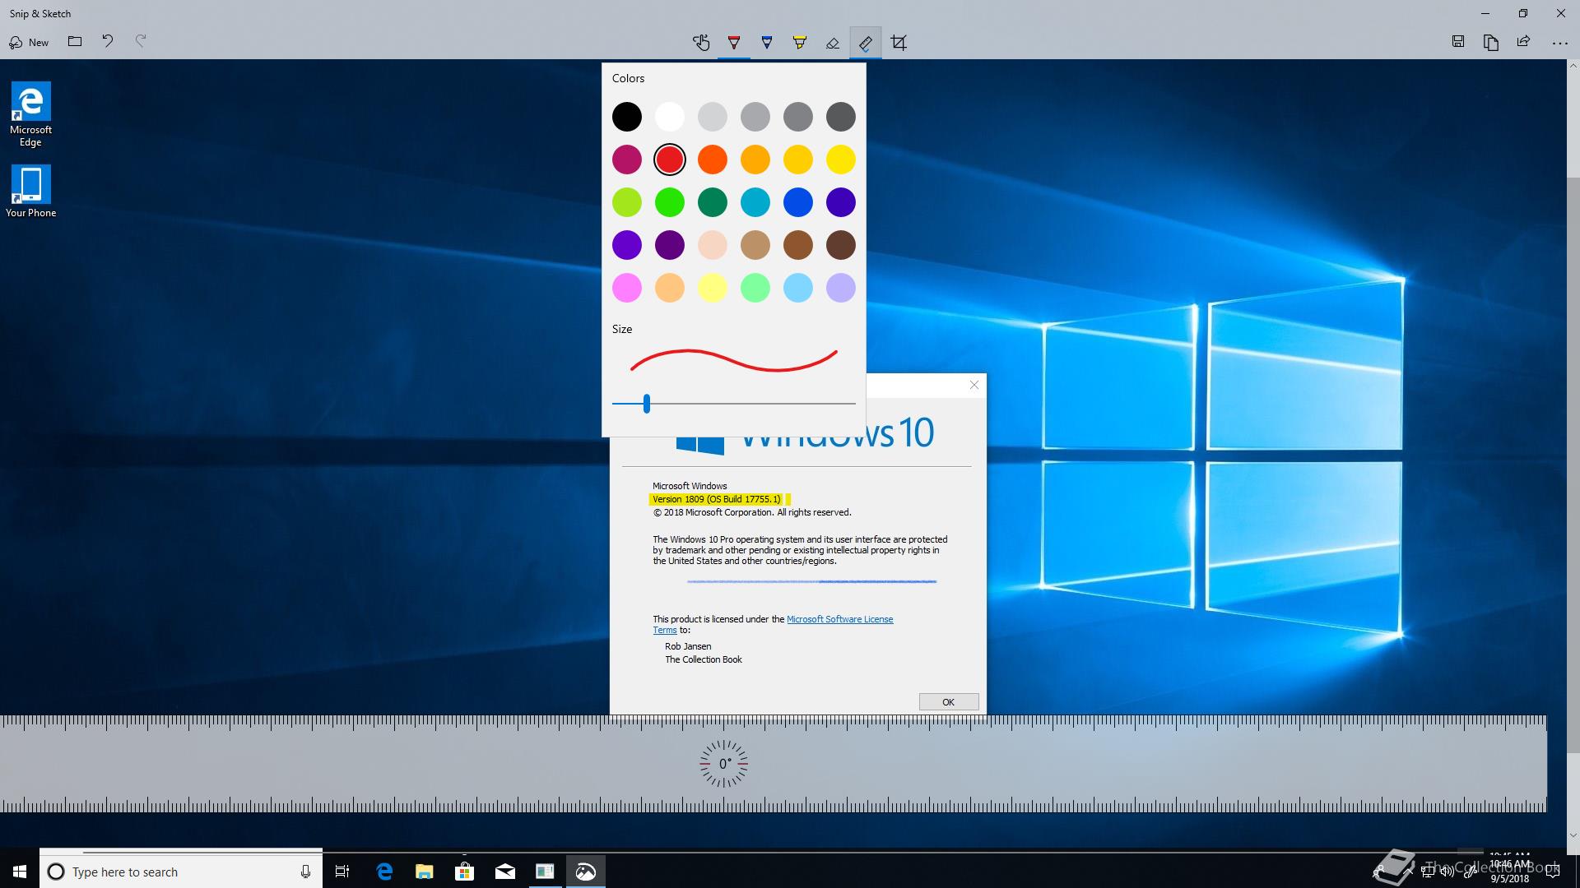Screen dimensions: 1580x888
Task: Pick the magenta-red swatch beside red
Action: click(x=627, y=160)
